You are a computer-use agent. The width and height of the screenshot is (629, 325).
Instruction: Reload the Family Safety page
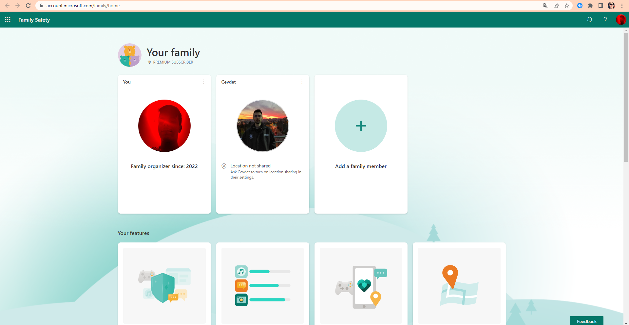[28, 6]
